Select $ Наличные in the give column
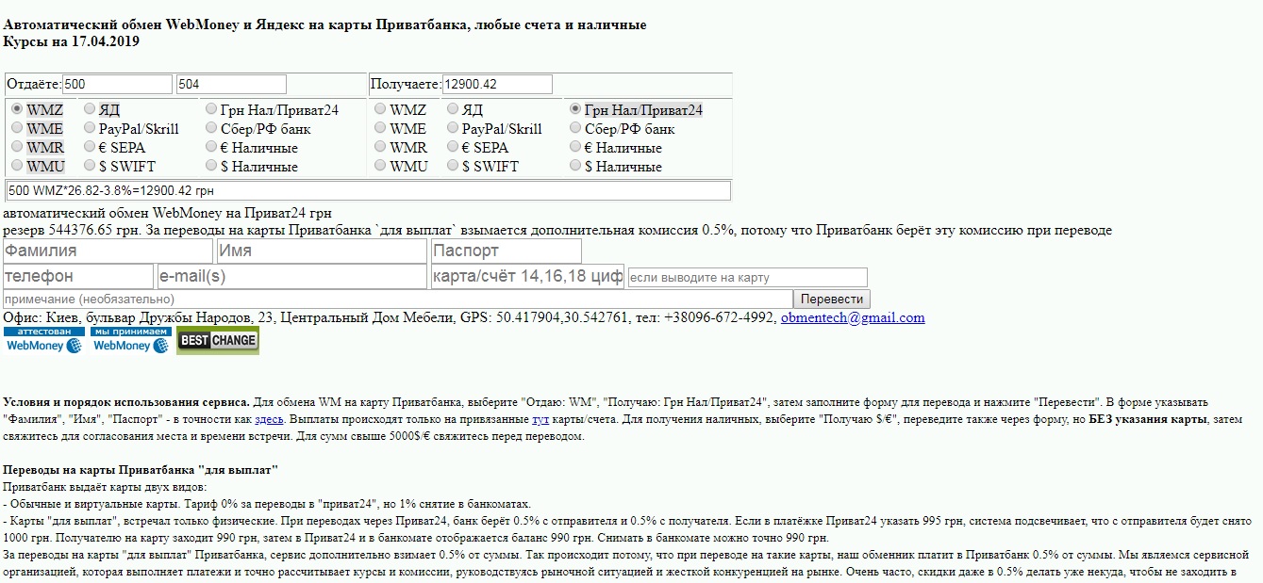The width and height of the screenshot is (1263, 583). coord(211,166)
